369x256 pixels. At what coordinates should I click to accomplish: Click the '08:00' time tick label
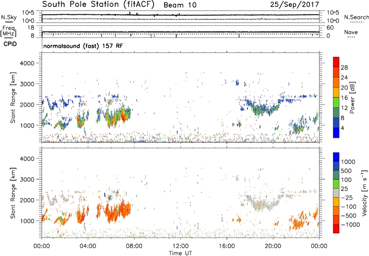point(134,246)
